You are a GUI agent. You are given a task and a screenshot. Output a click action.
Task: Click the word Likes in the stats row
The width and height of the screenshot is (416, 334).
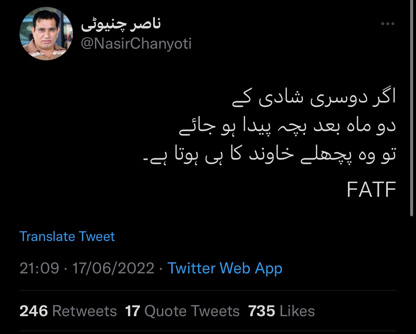coord(297,311)
